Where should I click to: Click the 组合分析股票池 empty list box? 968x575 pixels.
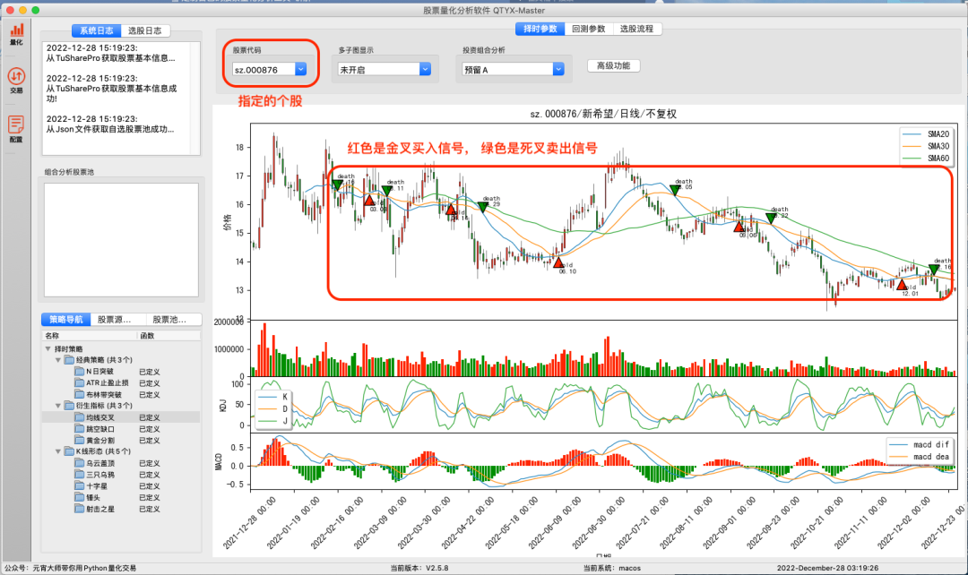tap(121, 240)
